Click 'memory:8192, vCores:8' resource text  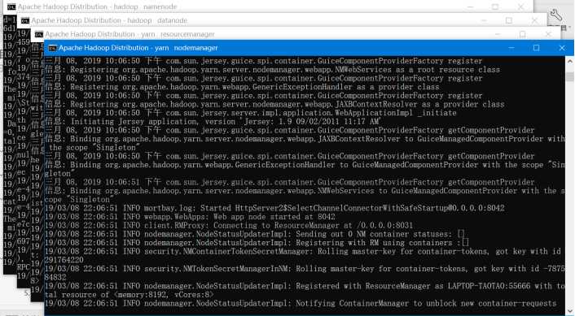pos(164,295)
